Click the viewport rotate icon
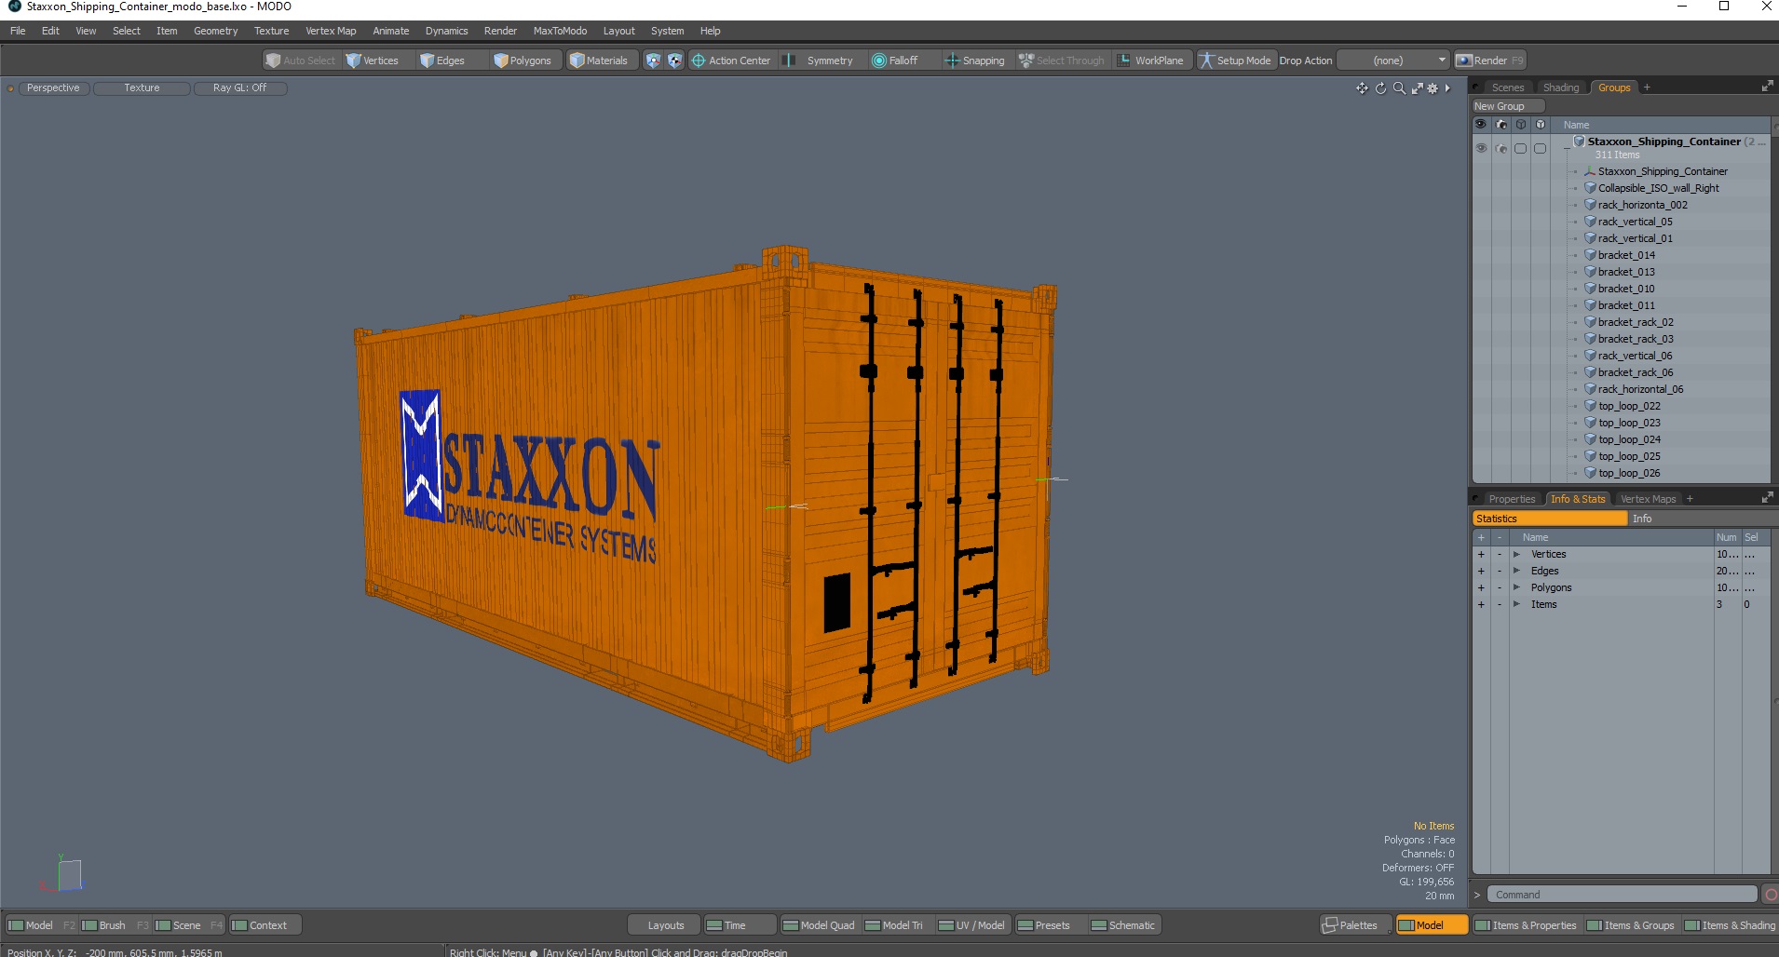Image resolution: width=1779 pixels, height=957 pixels. [x=1380, y=88]
